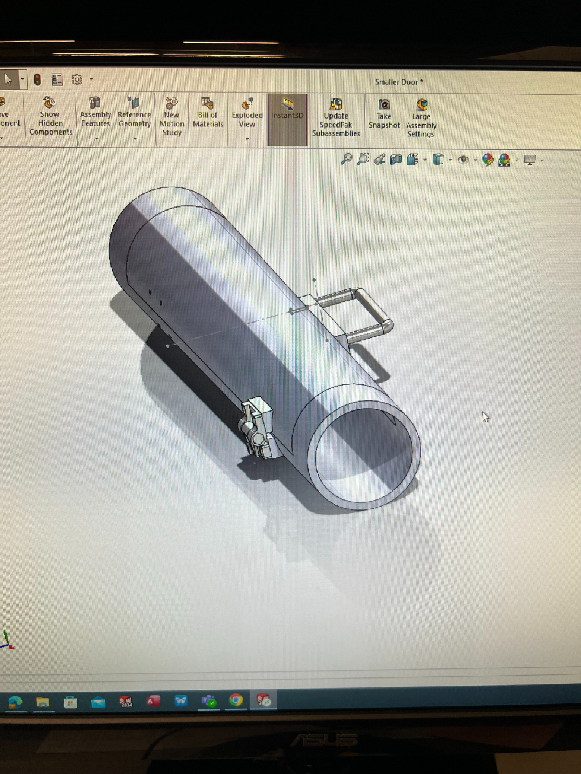
Task: Open Edit Appearance color sphere
Action: click(x=488, y=160)
